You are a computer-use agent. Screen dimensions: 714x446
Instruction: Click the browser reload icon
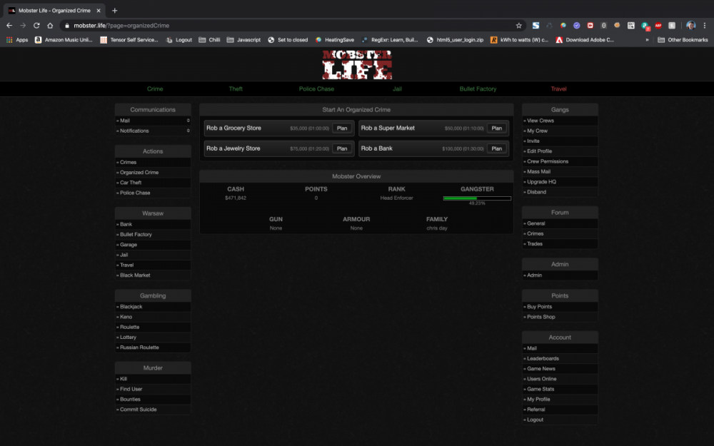(x=36, y=25)
